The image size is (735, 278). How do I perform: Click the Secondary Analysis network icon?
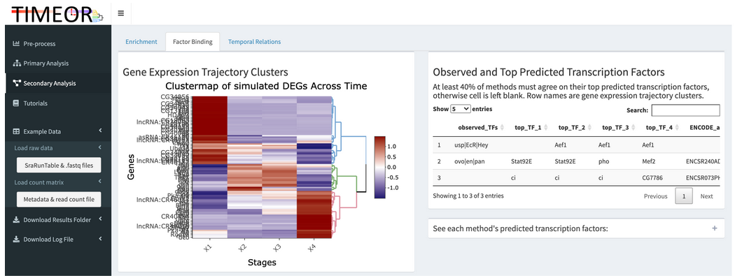16,83
